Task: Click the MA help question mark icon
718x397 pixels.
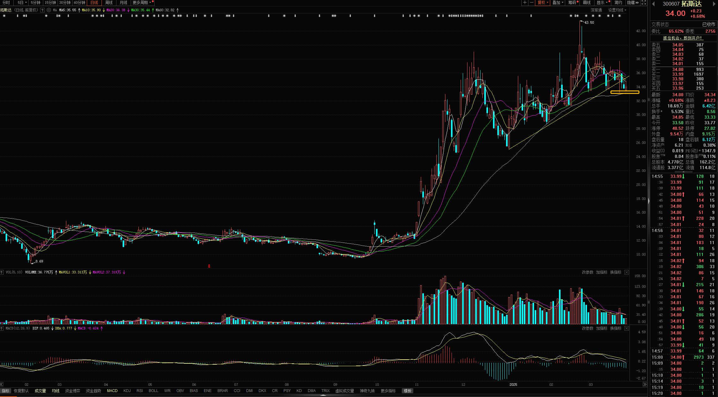Action: tap(42, 10)
